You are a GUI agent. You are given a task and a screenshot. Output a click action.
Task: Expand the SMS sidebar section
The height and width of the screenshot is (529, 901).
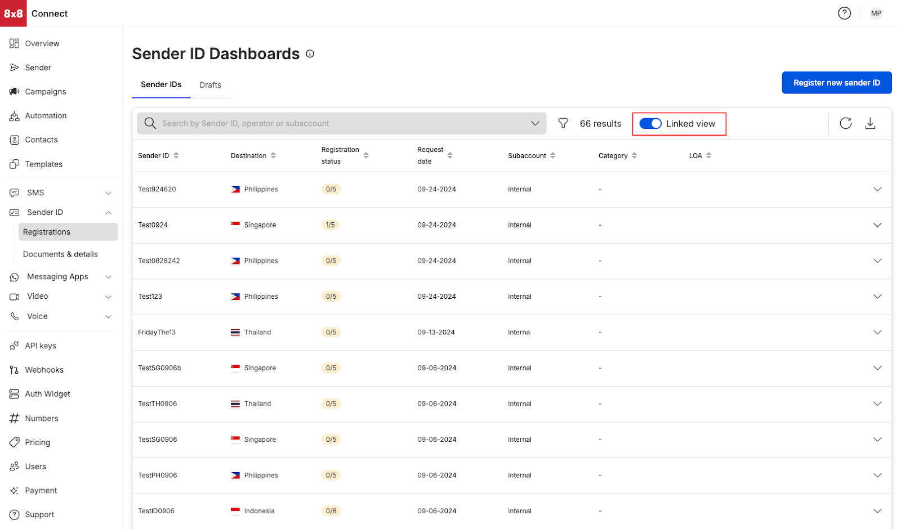[x=108, y=193]
